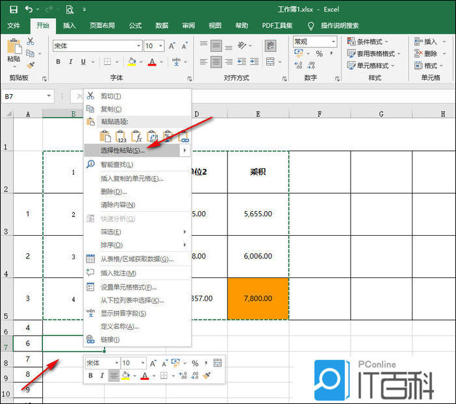Screen dimensions: 456x404
Task: Click the orange cell containing 7,800.00
Action: 258,298
